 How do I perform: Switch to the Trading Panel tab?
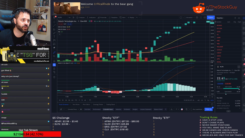(111, 105)
